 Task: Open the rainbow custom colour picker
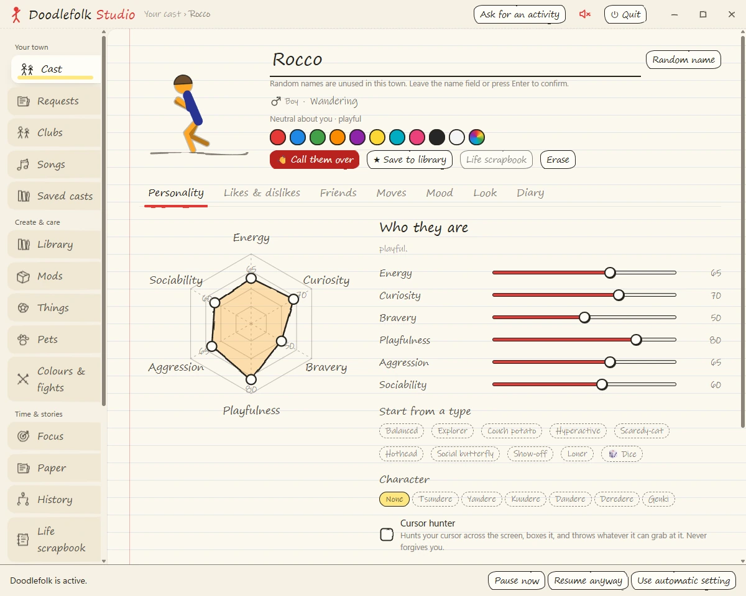point(477,137)
